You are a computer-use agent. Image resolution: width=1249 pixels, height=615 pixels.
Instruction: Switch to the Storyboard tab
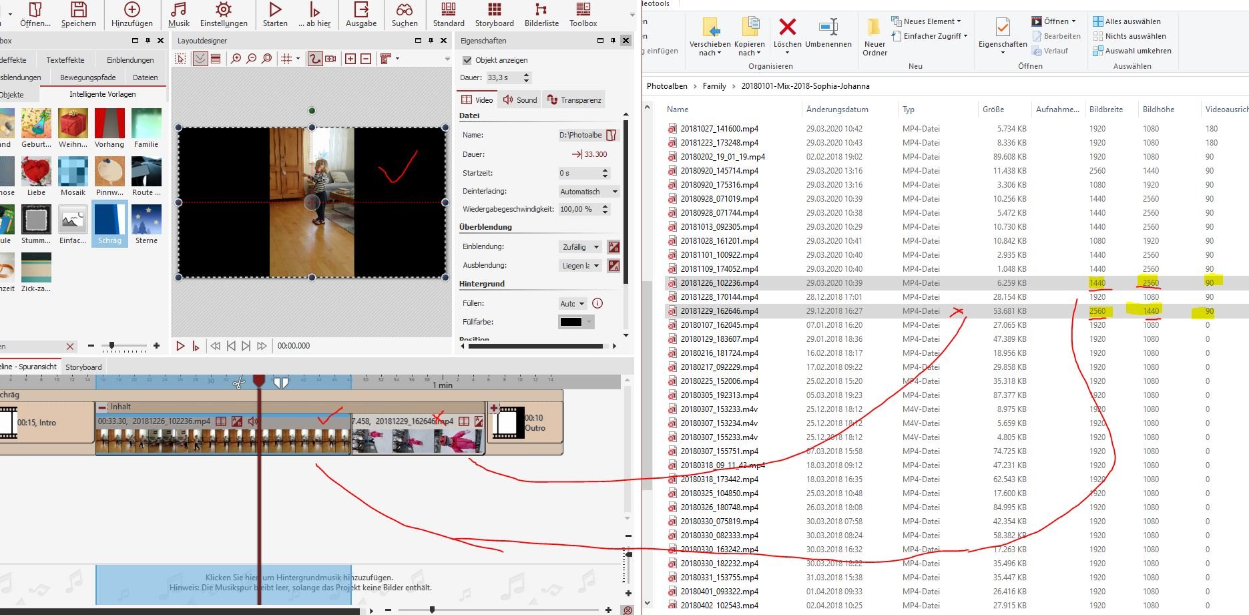tap(83, 367)
